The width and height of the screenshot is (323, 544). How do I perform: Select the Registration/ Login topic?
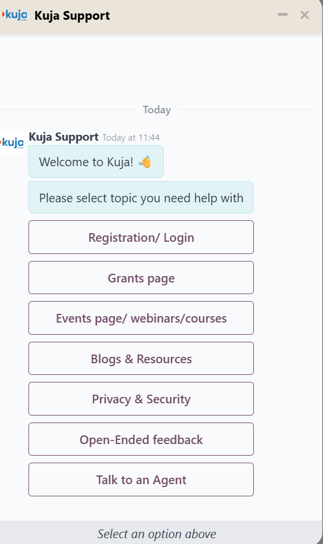click(x=141, y=237)
